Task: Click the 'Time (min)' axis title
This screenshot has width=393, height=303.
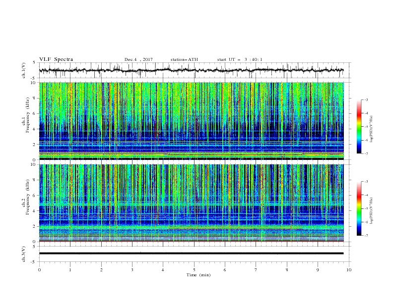Action: (x=198, y=275)
